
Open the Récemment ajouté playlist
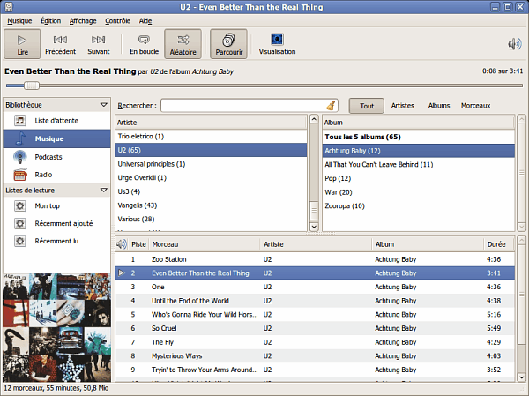pyautogui.click(x=56, y=223)
